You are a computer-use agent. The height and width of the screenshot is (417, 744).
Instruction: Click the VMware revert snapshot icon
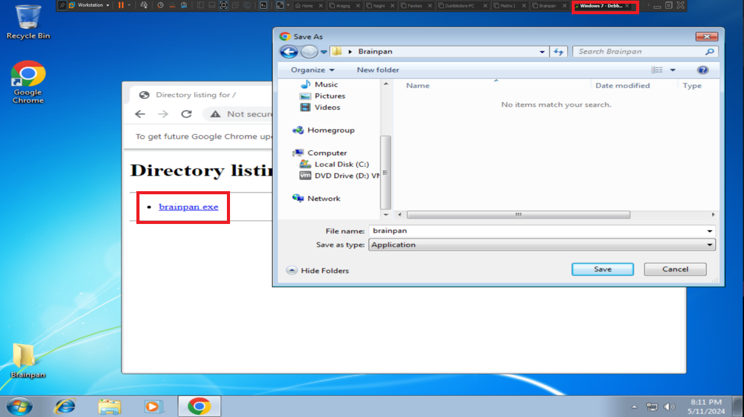172,5
